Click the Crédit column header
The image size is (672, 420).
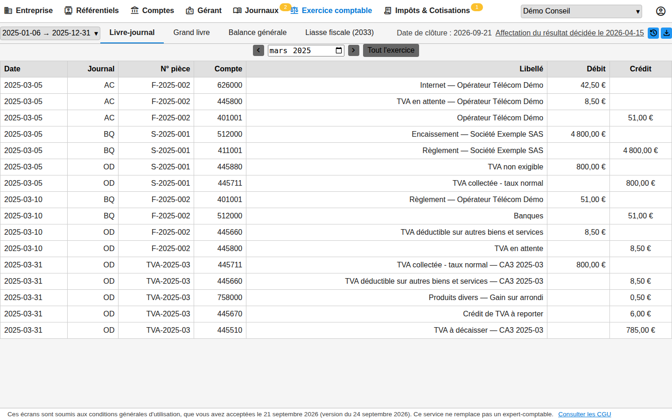[641, 69]
